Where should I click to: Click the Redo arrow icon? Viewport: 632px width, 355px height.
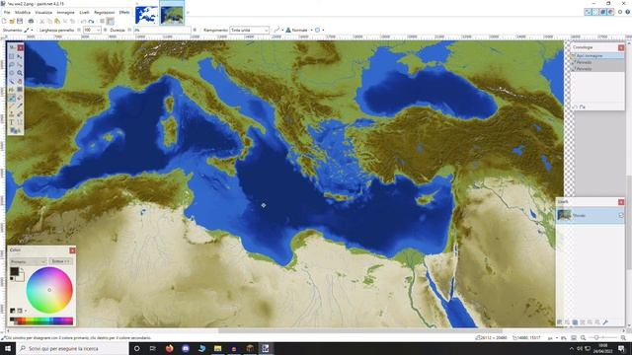click(91, 22)
